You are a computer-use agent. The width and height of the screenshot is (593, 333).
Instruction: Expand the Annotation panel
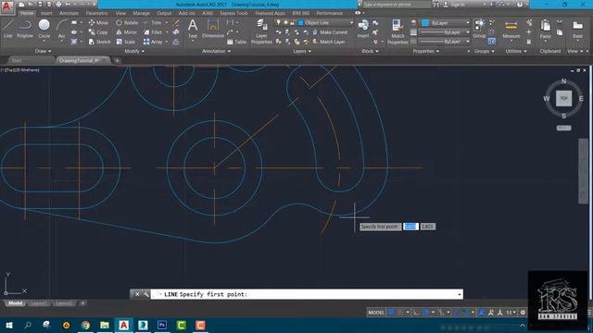pos(216,51)
